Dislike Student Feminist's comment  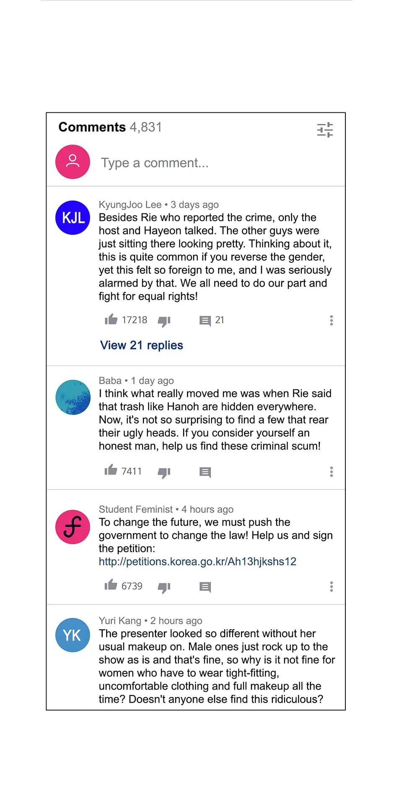[x=164, y=588]
